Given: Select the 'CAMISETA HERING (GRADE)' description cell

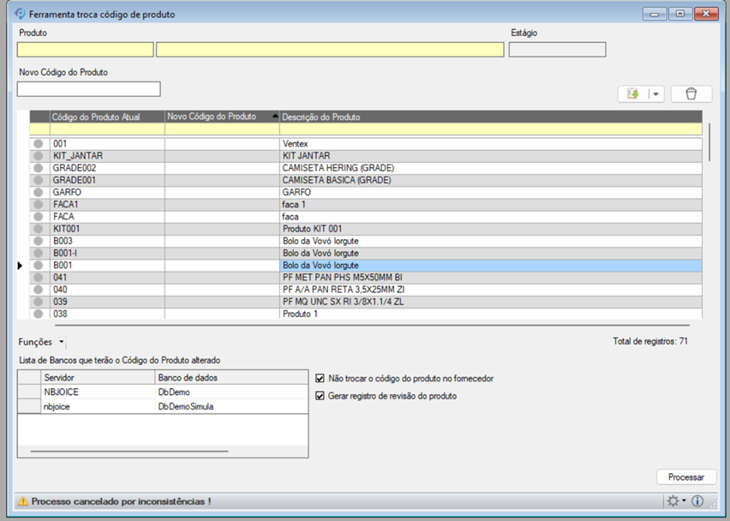Looking at the screenshot, I should click(491, 168).
